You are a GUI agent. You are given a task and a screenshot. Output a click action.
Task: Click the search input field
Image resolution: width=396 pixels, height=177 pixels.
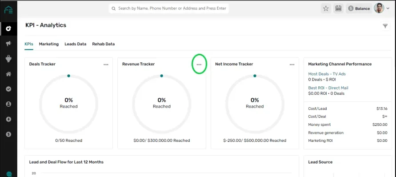point(169,8)
